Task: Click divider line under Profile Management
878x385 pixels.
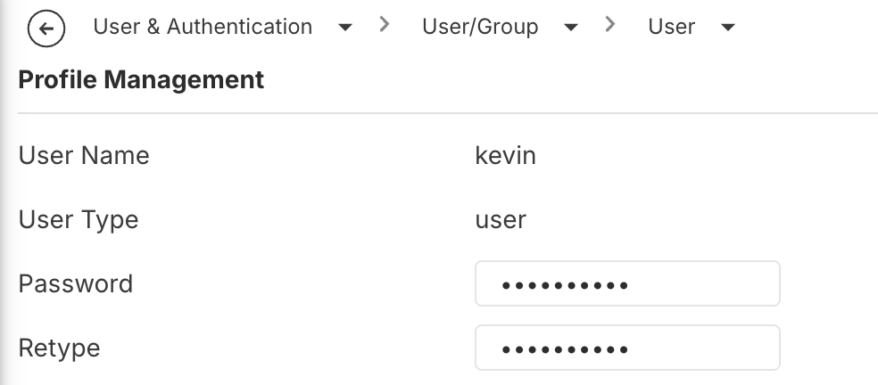Action: [x=448, y=113]
